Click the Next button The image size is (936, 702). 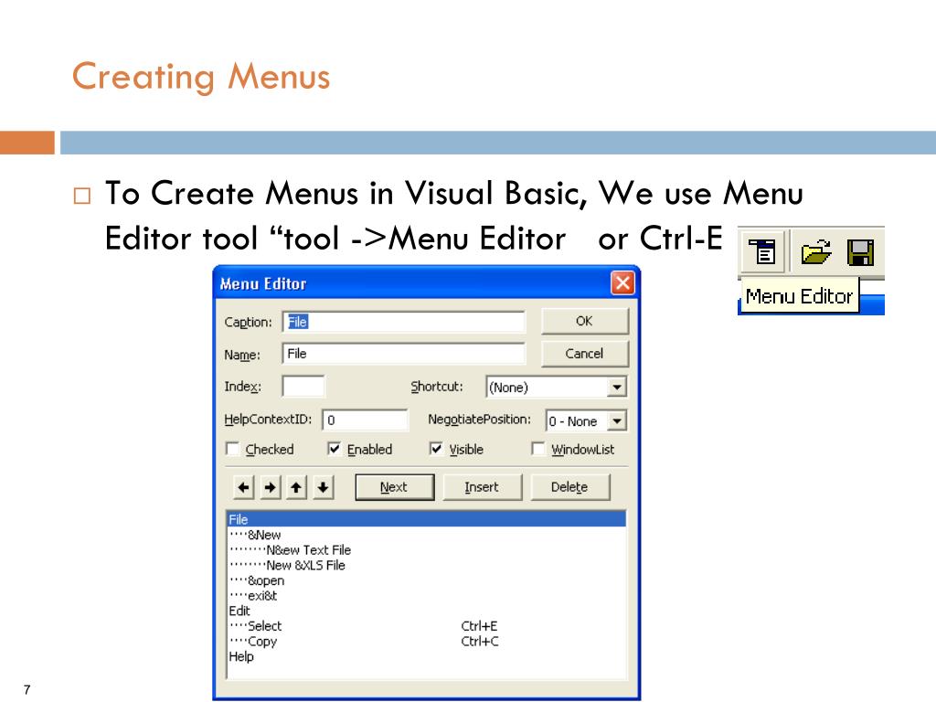(394, 487)
